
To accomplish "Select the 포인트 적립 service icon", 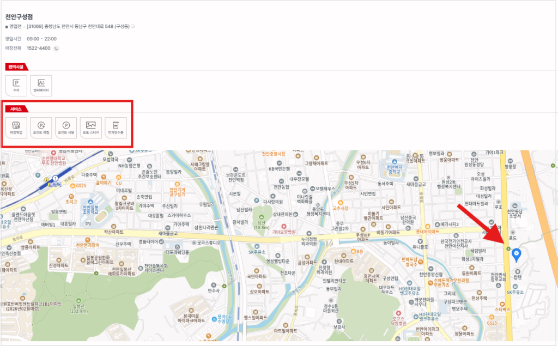I will pos(41,128).
